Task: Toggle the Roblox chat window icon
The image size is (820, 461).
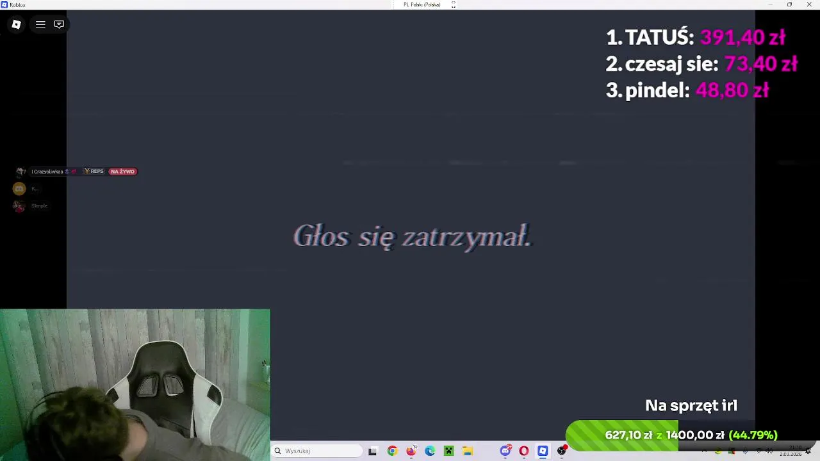Action: [59, 24]
